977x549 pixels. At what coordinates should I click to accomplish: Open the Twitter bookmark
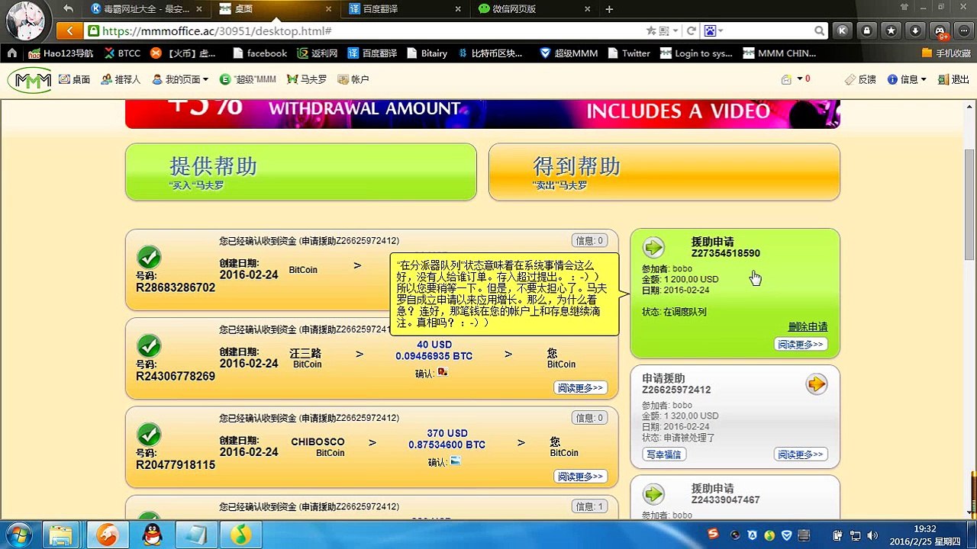(629, 53)
